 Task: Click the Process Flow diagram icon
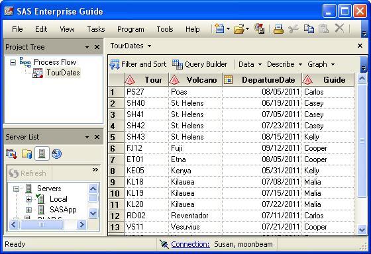(x=25, y=62)
